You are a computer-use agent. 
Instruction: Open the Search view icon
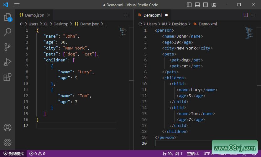click(x=8, y=32)
